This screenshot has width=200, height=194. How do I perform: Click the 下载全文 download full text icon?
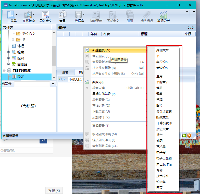(113, 14)
